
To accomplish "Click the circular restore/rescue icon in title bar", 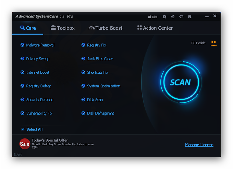I will pos(173,17).
